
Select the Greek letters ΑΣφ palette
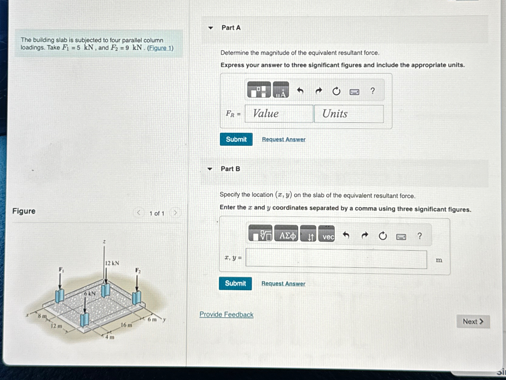(x=287, y=235)
